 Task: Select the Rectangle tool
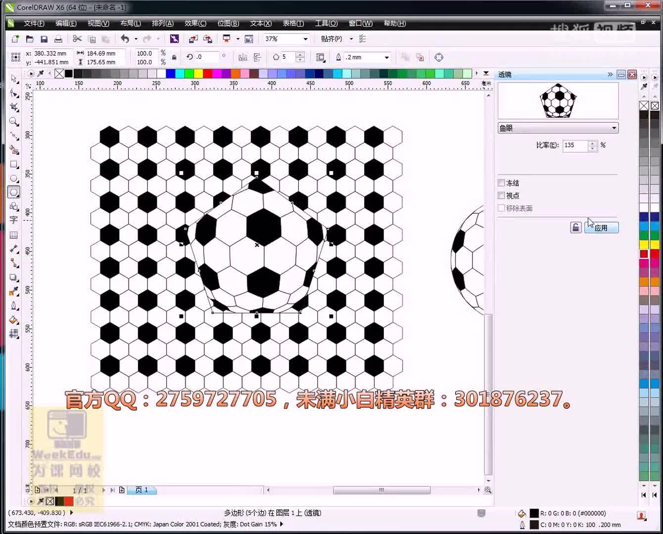[14, 165]
